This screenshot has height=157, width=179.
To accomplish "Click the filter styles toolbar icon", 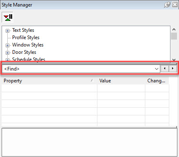I will point(8,17).
